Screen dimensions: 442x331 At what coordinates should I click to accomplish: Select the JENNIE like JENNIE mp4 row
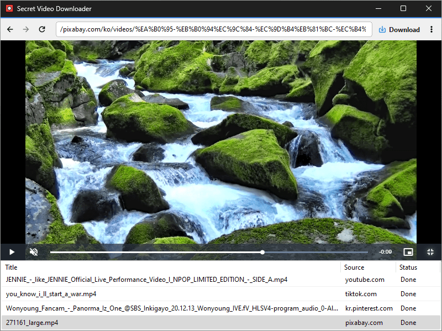coord(220,280)
